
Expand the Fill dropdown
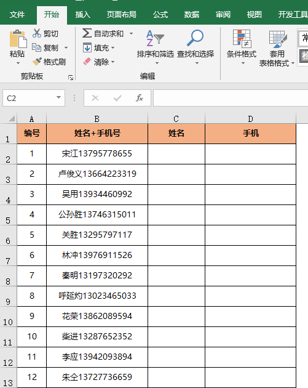click(x=113, y=47)
